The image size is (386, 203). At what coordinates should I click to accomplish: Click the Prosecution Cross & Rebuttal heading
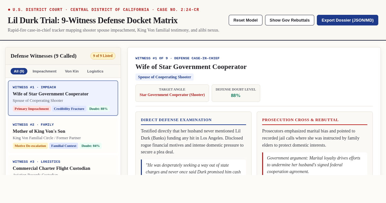click(300, 120)
